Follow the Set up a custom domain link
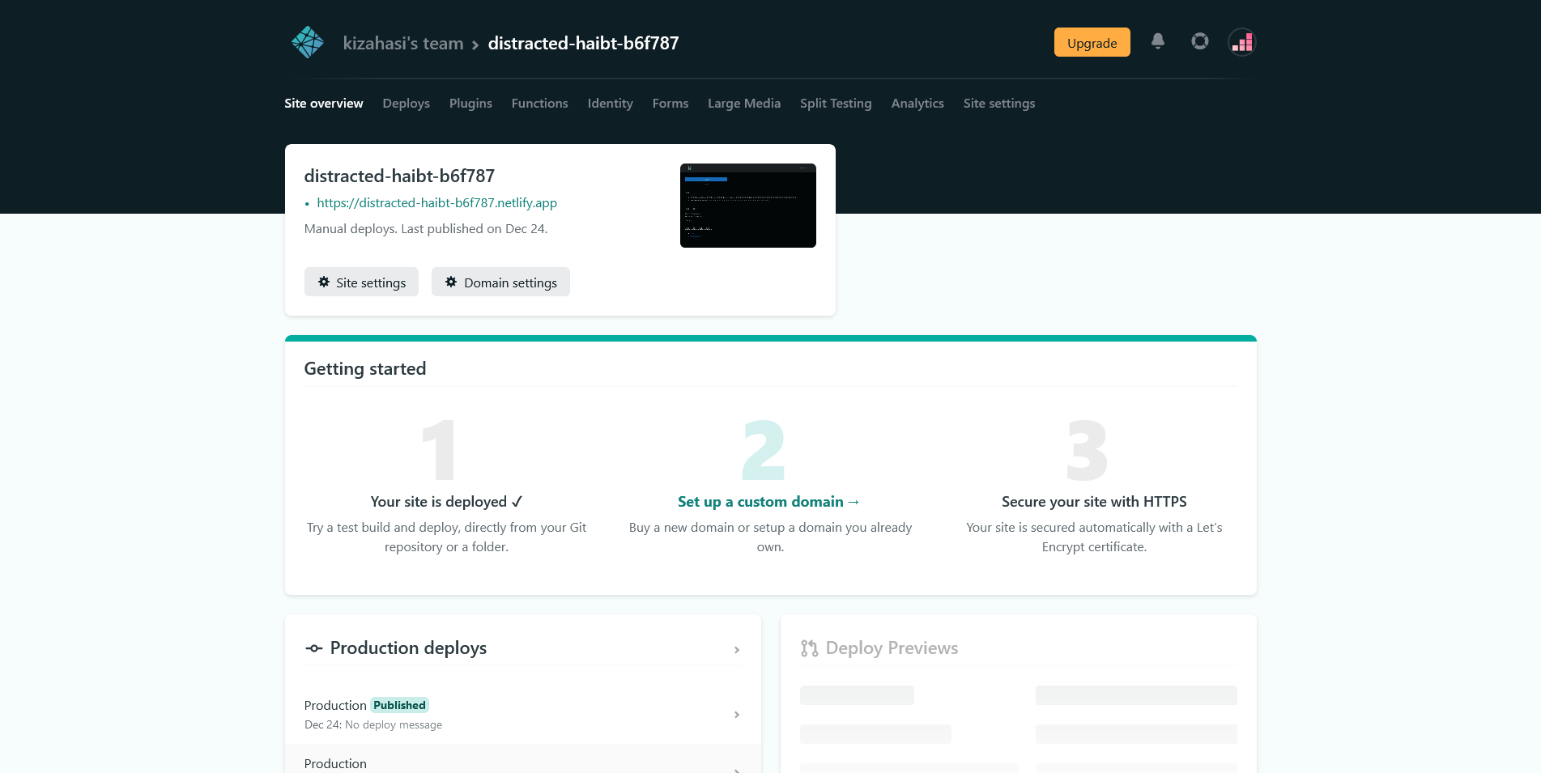Image resolution: width=1541 pixels, height=773 pixels. (768, 501)
